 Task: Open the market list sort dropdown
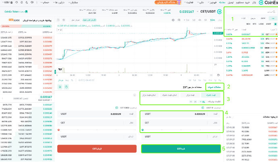243,18
